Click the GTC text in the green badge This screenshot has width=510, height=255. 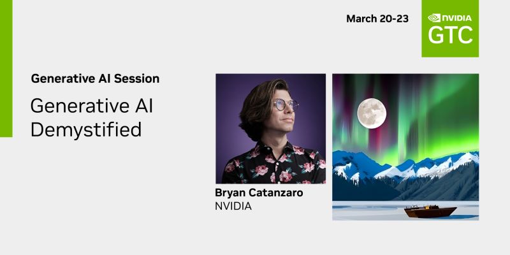450,35
